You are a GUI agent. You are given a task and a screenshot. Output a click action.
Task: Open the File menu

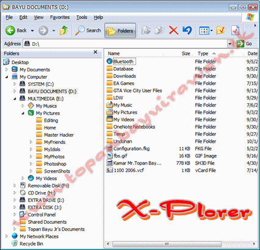(x=9, y=18)
